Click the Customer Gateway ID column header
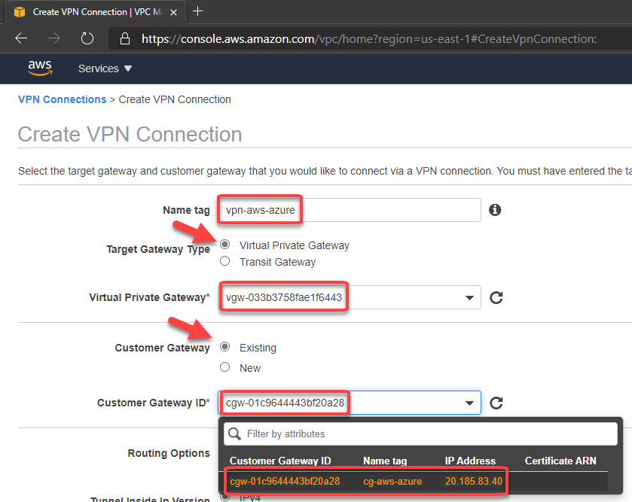The height and width of the screenshot is (502, 632). pos(280,461)
